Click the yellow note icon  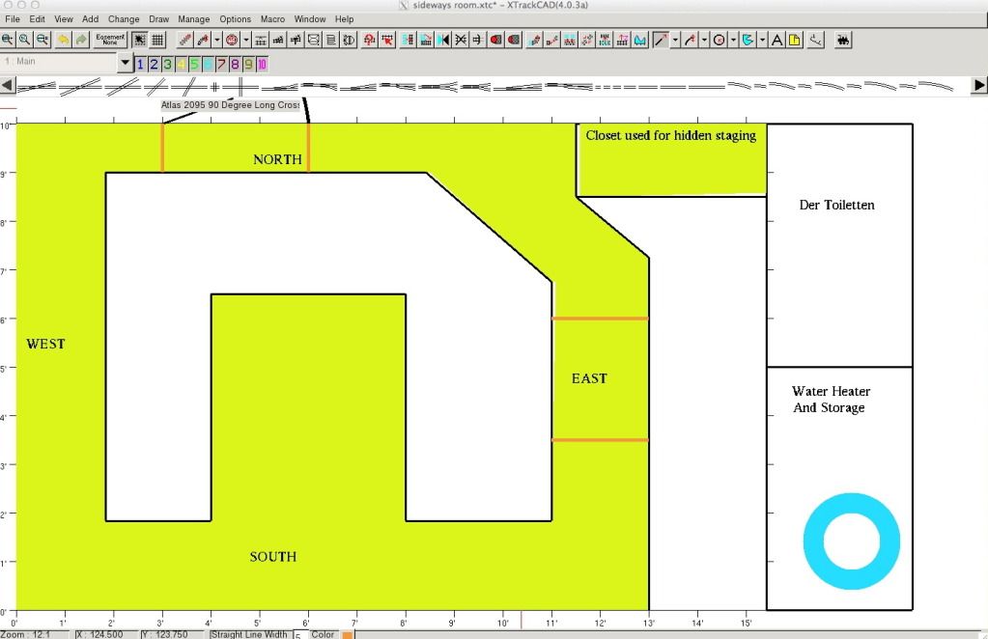point(794,40)
